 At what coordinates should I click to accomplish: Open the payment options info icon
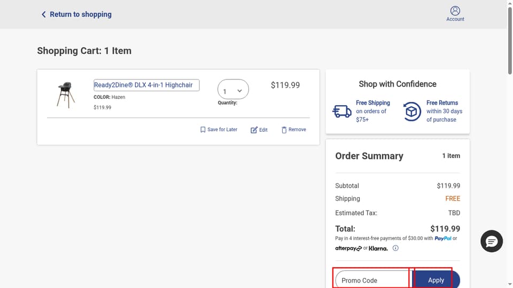coord(395,248)
